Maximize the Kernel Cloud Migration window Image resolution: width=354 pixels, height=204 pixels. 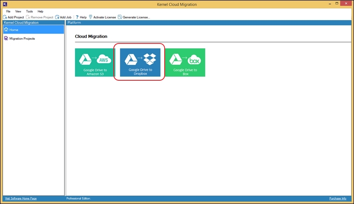click(x=337, y=3)
